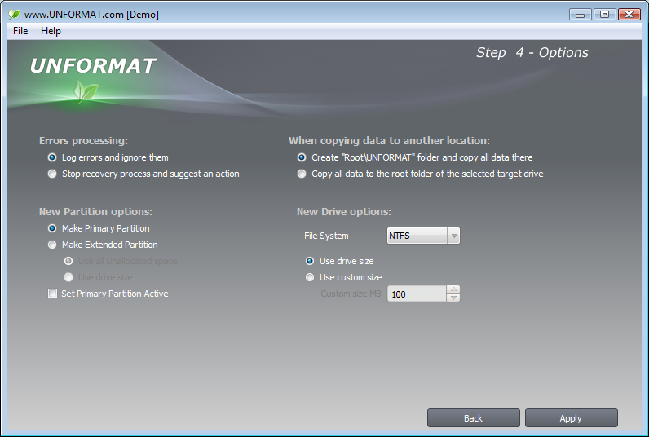
Task: Click the UNFORMAT leaf icon in title bar
Action: pyautogui.click(x=14, y=14)
